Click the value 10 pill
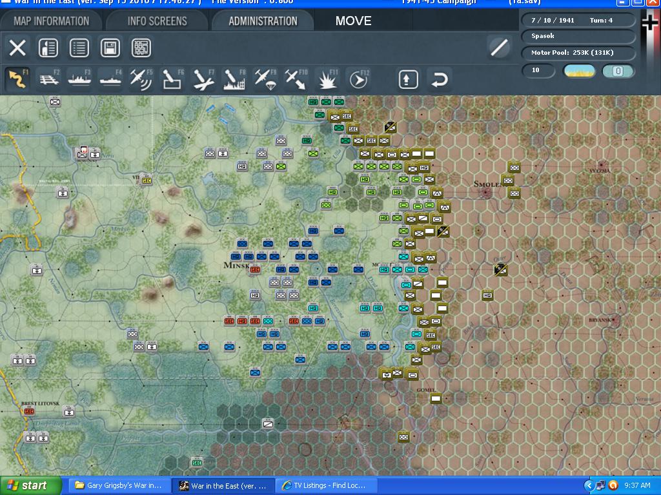661x495 pixels. coord(538,70)
